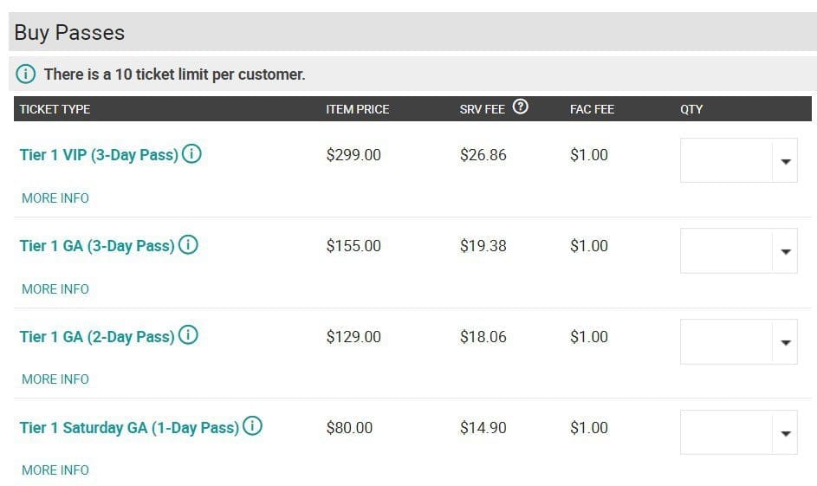
Task: Open quantity dropdown for Tier 1 VIP pass
Action: pyautogui.click(x=738, y=160)
